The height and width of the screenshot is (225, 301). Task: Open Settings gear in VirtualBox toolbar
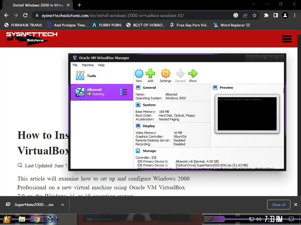tap(165, 74)
